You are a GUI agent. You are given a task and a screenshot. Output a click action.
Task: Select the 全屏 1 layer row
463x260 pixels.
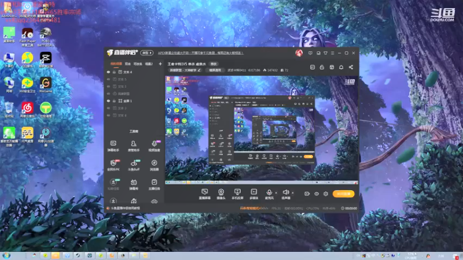(134, 101)
